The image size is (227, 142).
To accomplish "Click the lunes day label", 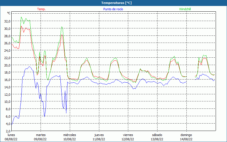I will [x=11, y=135].
